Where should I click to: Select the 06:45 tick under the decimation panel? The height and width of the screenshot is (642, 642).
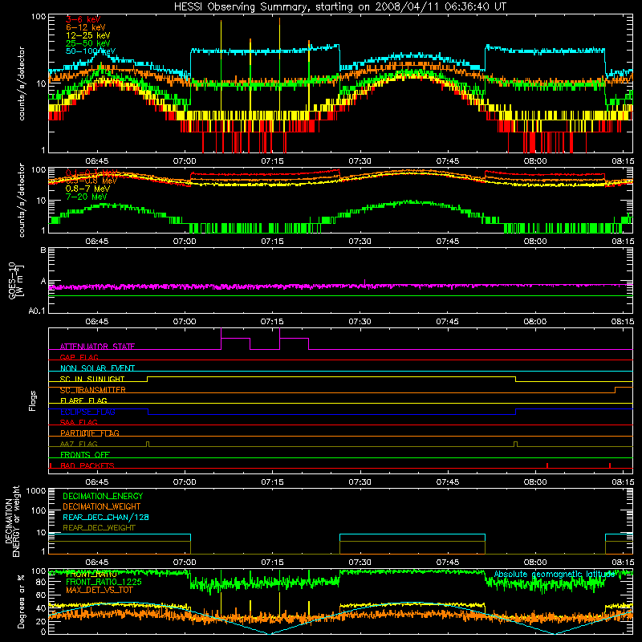(97, 562)
